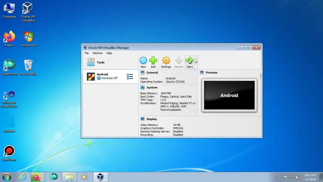323x182 pixels.
Task: Select the Computer desktop icon
Action: click(x=9, y=10)
